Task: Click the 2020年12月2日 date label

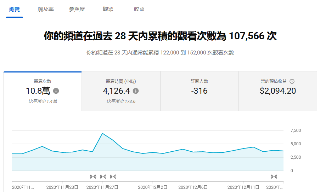Action: point(153,187)
